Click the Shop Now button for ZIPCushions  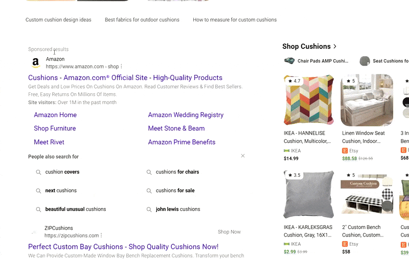[229, 232]
